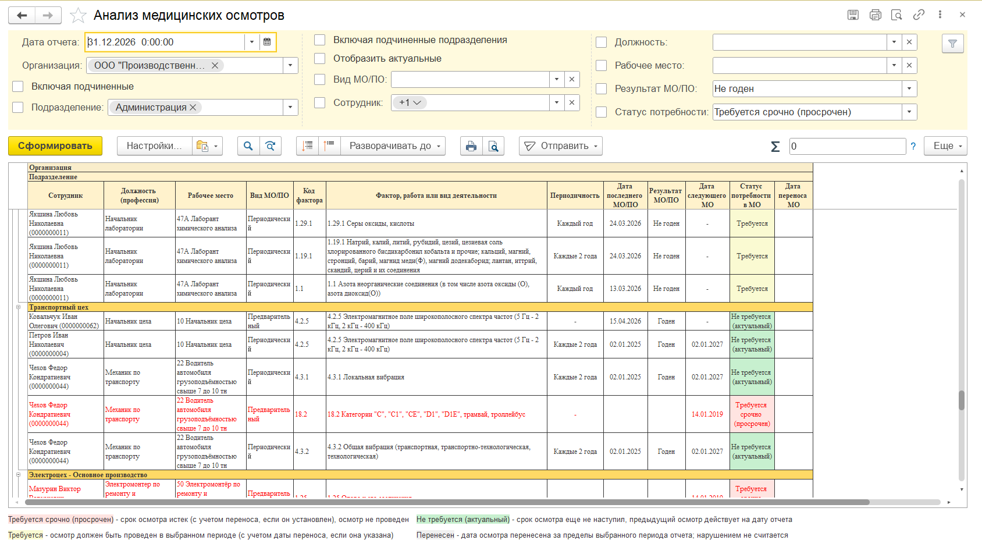Open report variants icon next to Настройки
The image size is (982, 547).
click(207, 146)
